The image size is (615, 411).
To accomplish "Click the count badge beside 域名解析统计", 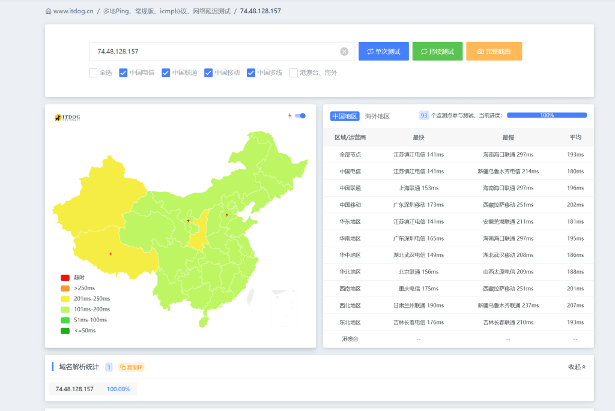I will (109, 367).
